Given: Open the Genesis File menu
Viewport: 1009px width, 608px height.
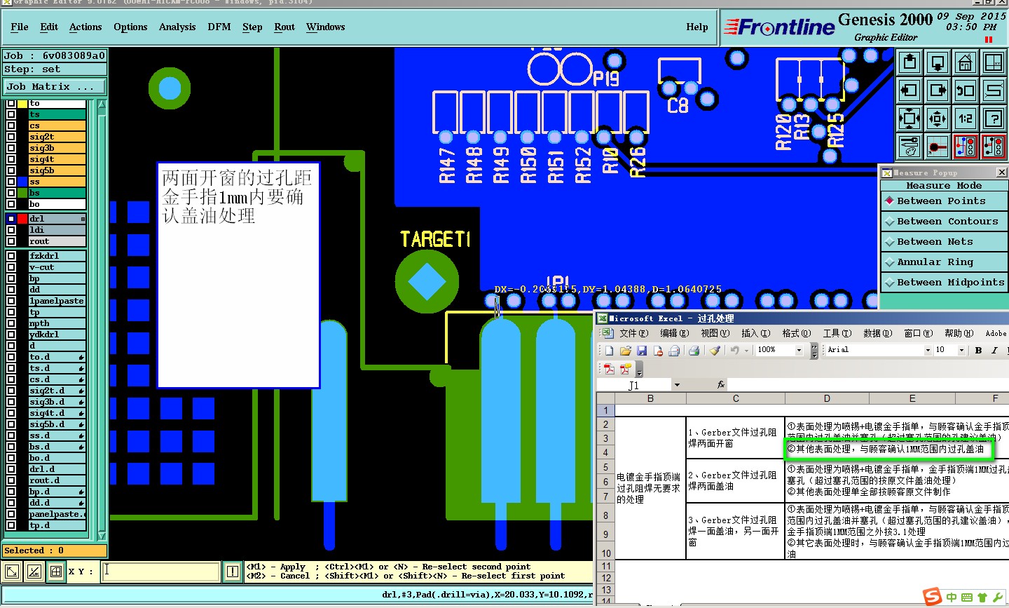Looking at the screenshot, I should [x=20, y=27].
